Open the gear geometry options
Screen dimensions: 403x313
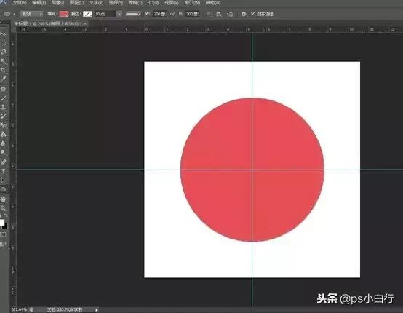point(244,14)
